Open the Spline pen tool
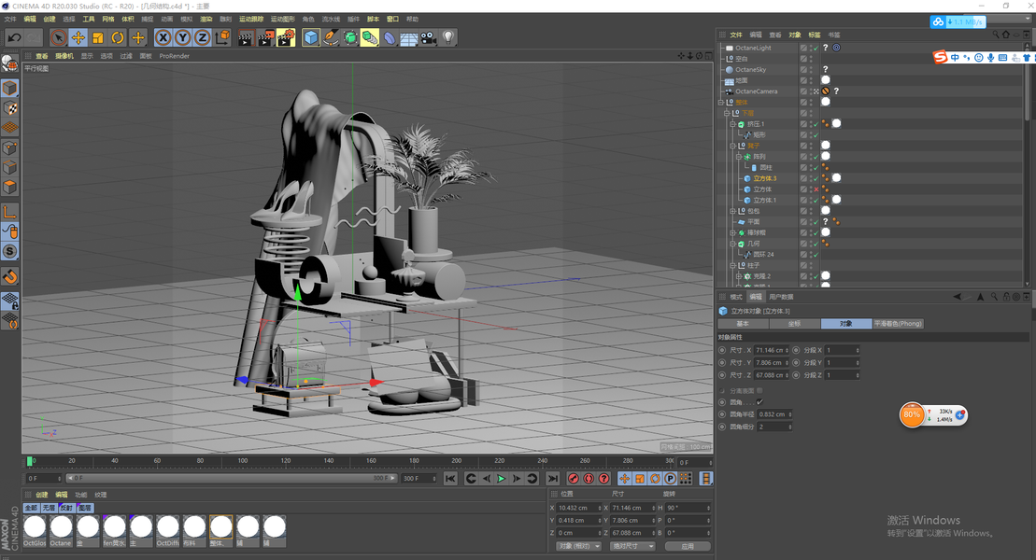This screenshot has width=1036, height=560. coord(331,37)
